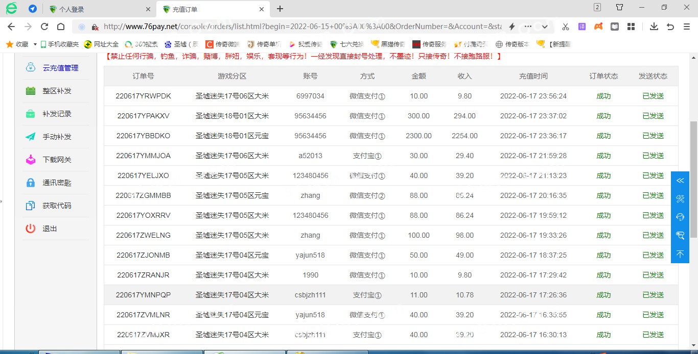This screenshot has height=354, width=698.
Task: Click the tab count indicator showing 2
Action: tap(597, 7)
